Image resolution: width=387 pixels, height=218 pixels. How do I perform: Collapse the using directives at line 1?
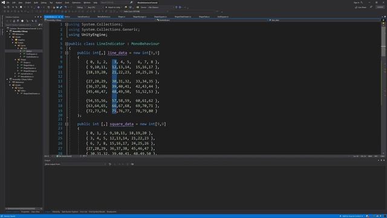coord(67,24)
